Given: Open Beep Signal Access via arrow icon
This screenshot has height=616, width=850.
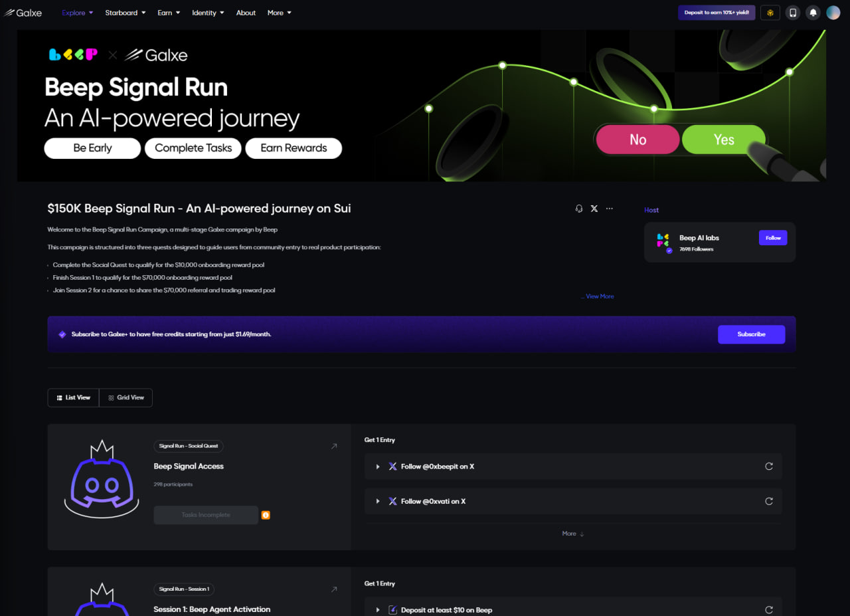Looking at the screenshot, I should coord(334,446).
